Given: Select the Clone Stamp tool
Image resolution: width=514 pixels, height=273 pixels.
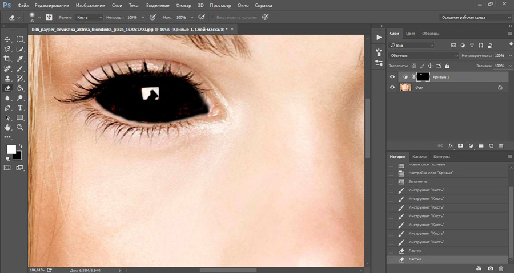Looking at the screenshot, I should pos(7,78).
